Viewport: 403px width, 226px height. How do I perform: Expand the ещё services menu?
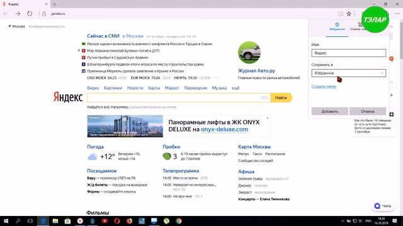pos(236,88)
